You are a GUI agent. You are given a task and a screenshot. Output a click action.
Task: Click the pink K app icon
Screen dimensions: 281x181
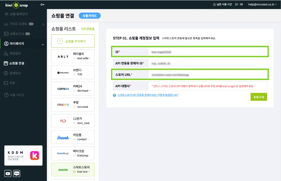pos(35,155)
